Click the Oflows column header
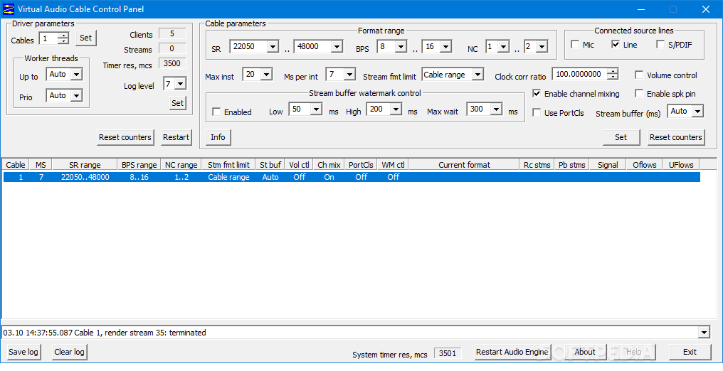 click(644, 165)
